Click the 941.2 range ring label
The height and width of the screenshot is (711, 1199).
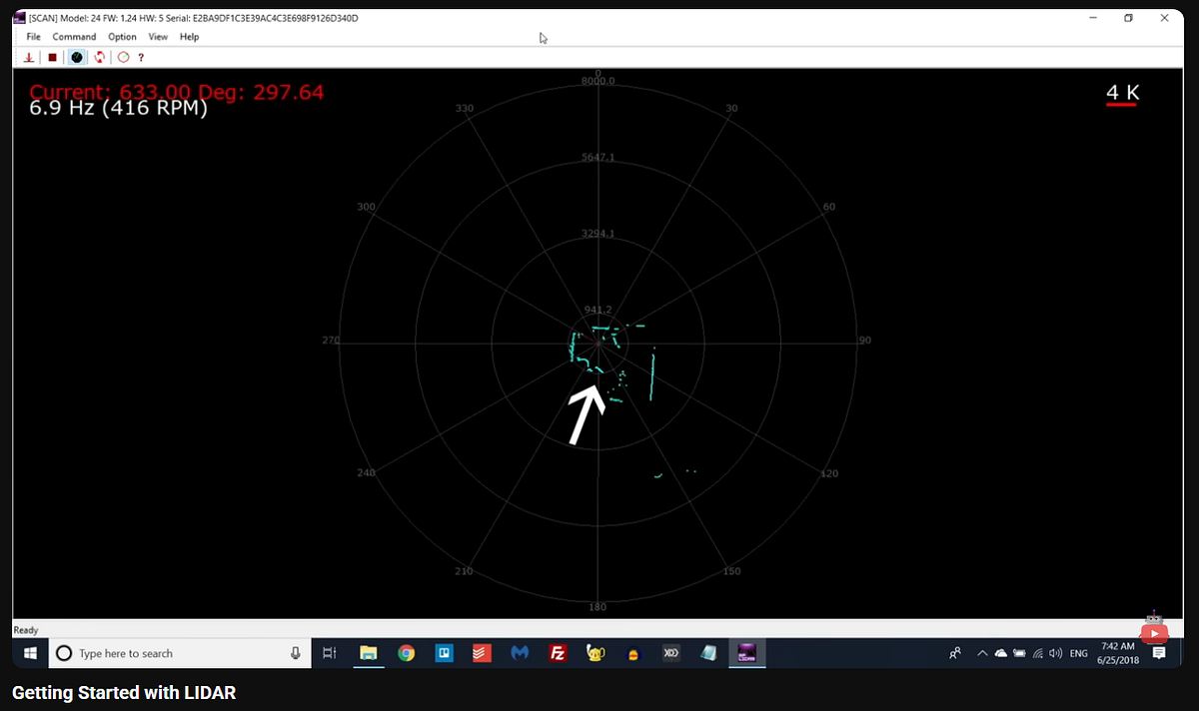pyautogui.click(x=599, y=310)
